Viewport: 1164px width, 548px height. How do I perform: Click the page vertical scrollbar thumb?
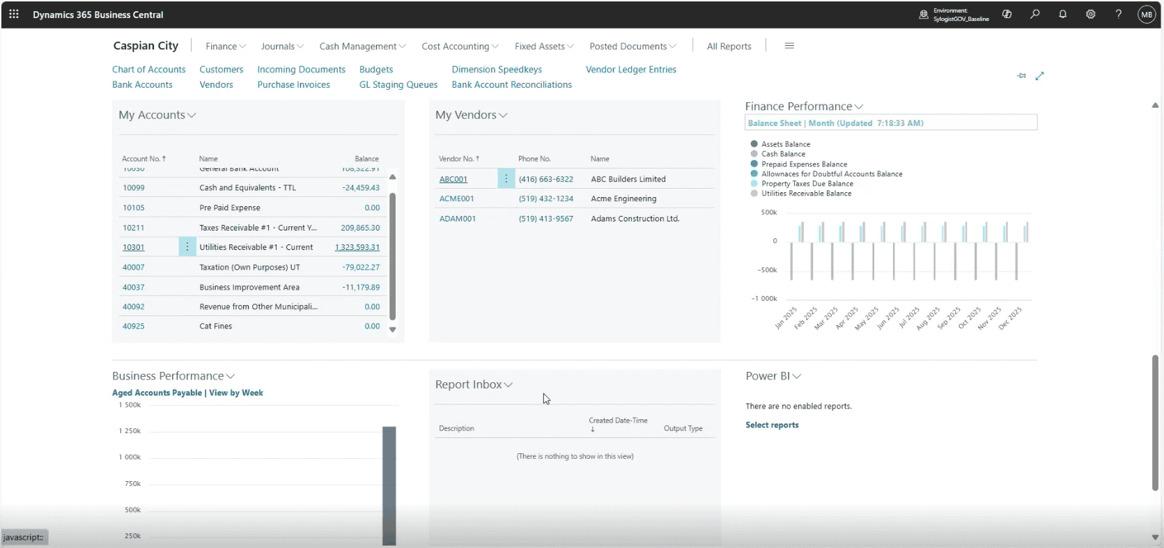(1155, 423)
